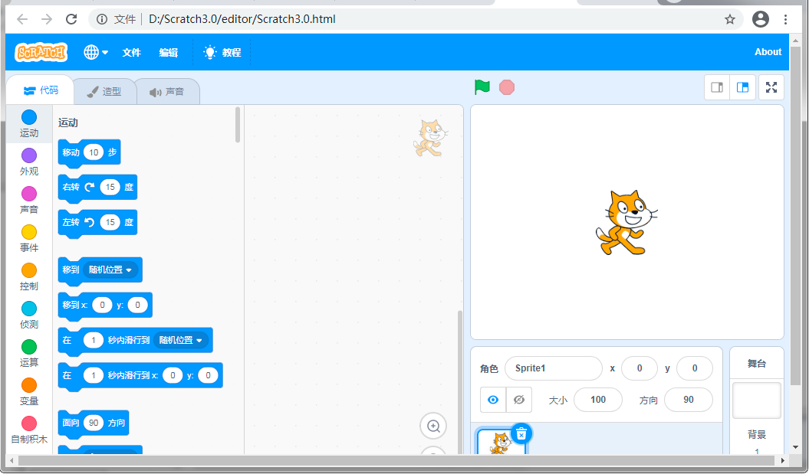The image size is (809, 474).
Task: Select the Sound (声音) block category
Action: (28, 201)
